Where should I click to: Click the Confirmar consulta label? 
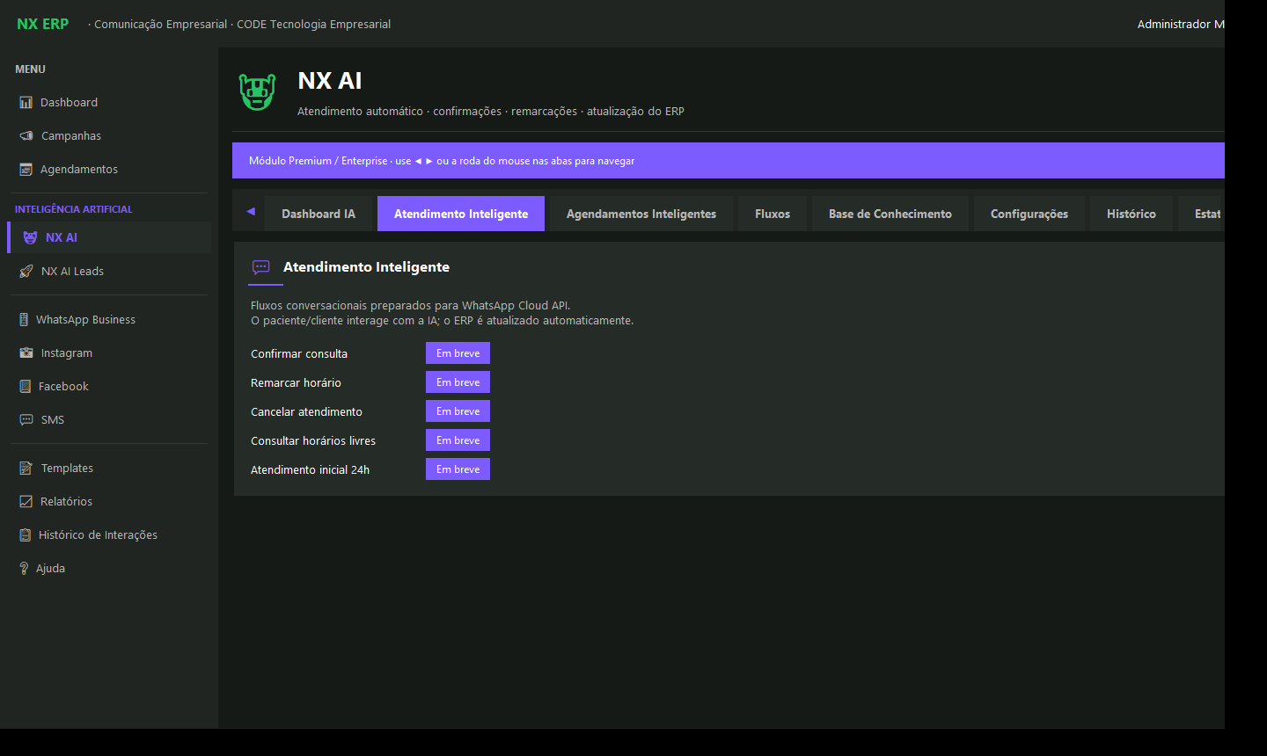(x=299, y=354)
